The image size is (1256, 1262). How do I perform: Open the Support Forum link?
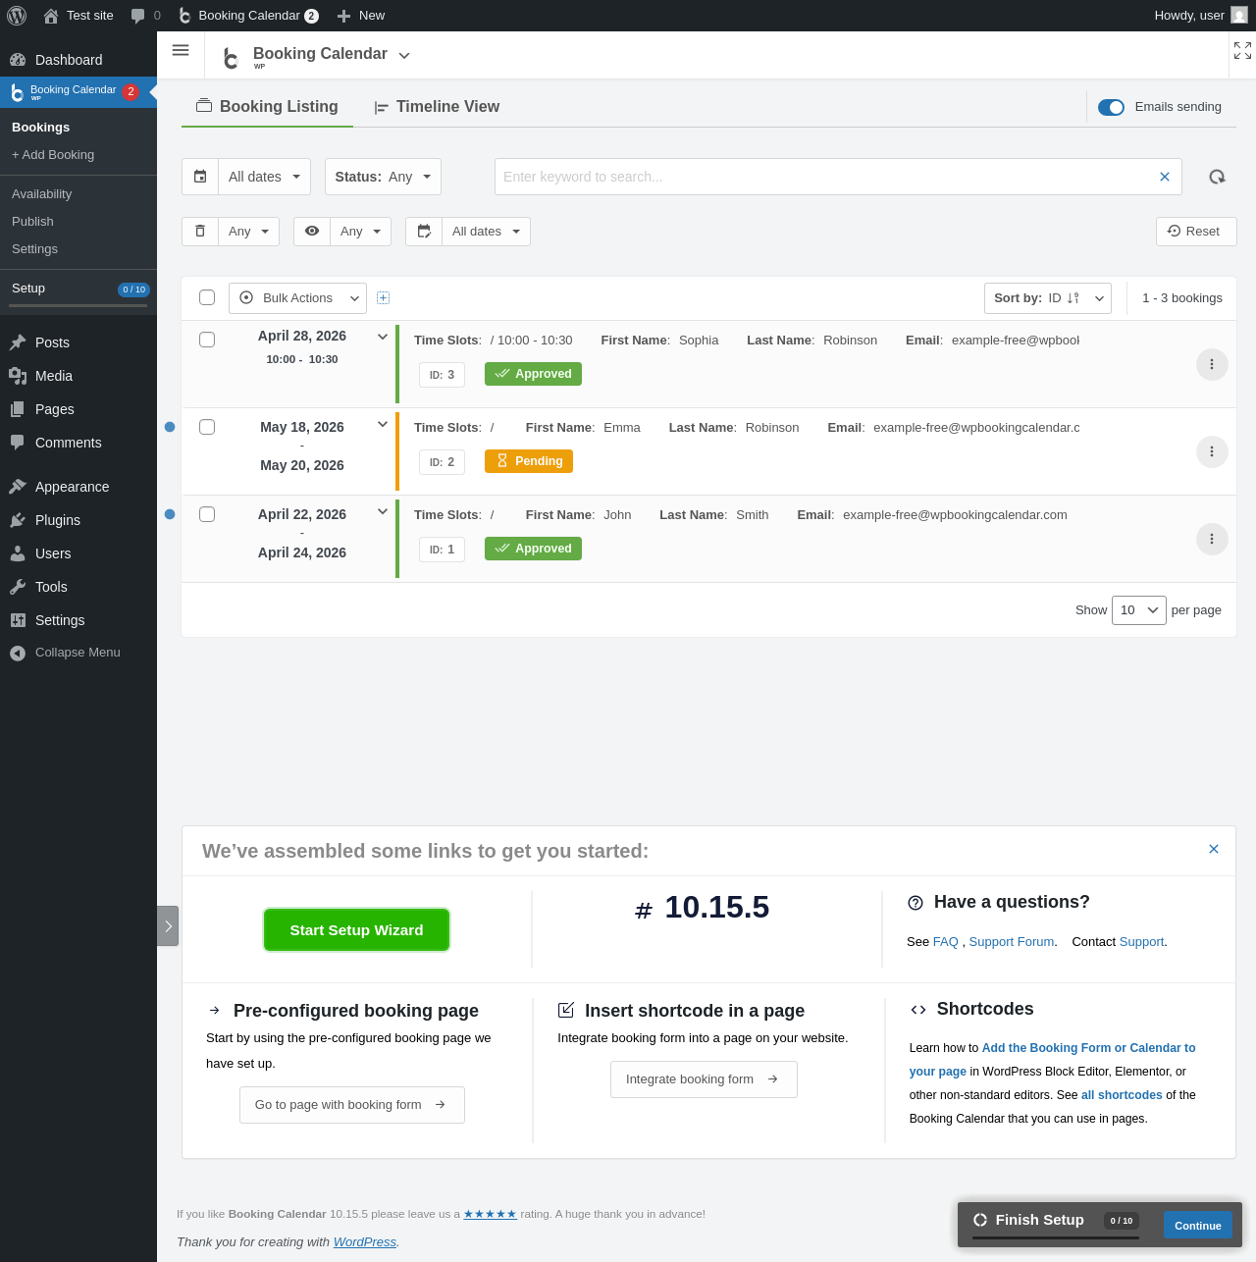click(1012, 942)
